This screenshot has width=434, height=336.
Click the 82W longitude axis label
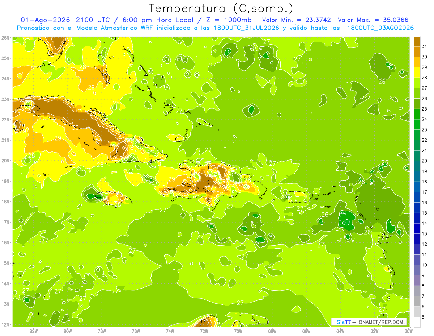click(x=33, y=331)
